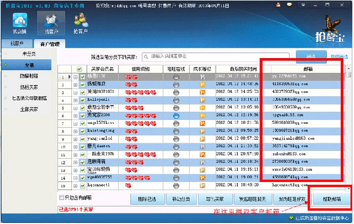Expand row 3 with its plus box
Screen dimensions: 354x224
(75, 92)
